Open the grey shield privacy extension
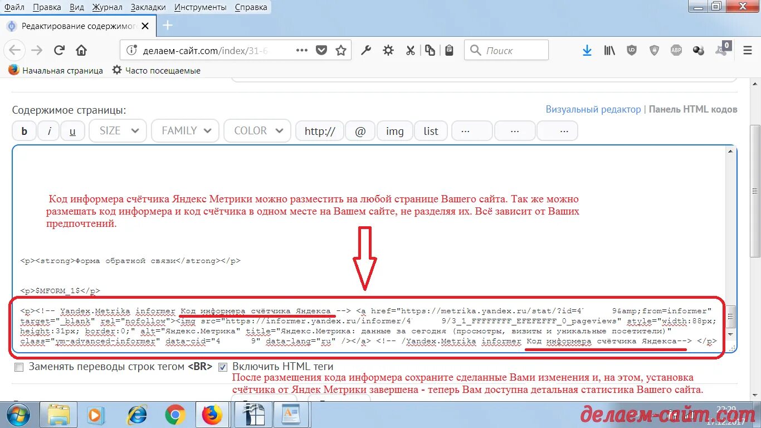Screen dimensions: 761x428 coord(654,51)
